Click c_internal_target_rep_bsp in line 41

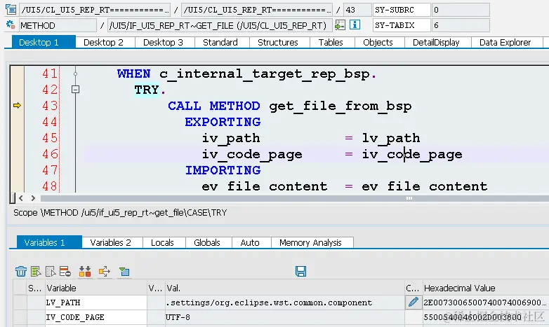pyautogui.click(x=264, y=74)
